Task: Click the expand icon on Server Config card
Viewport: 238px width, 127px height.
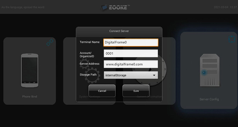Action: [x=232, y=39]
